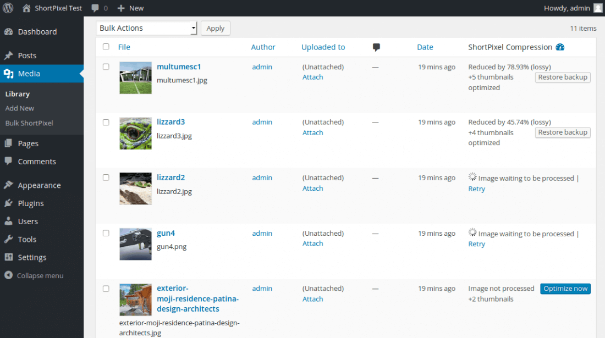605x338 pixels.
Task: Open the lizzard3 title link
Action: pos(170,122)
